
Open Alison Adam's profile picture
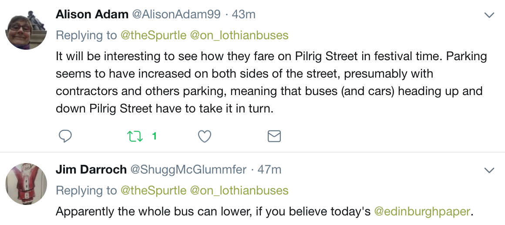pos(26,29)
